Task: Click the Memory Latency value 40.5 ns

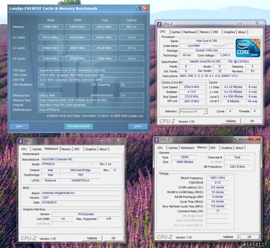Action: [x=131, y=27]
